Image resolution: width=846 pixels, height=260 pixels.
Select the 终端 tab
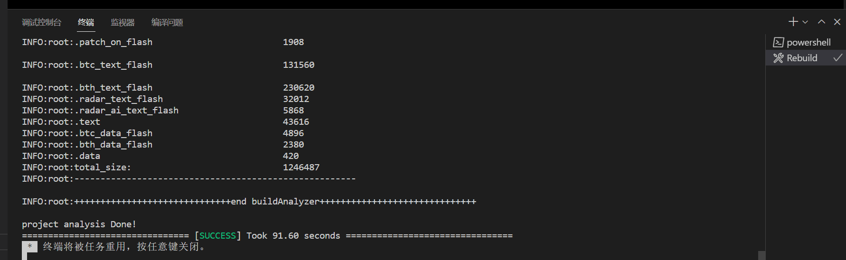[86, 22]
